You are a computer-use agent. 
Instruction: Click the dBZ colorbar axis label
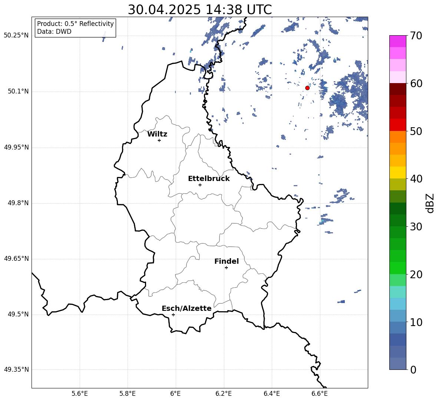point(430,203)
